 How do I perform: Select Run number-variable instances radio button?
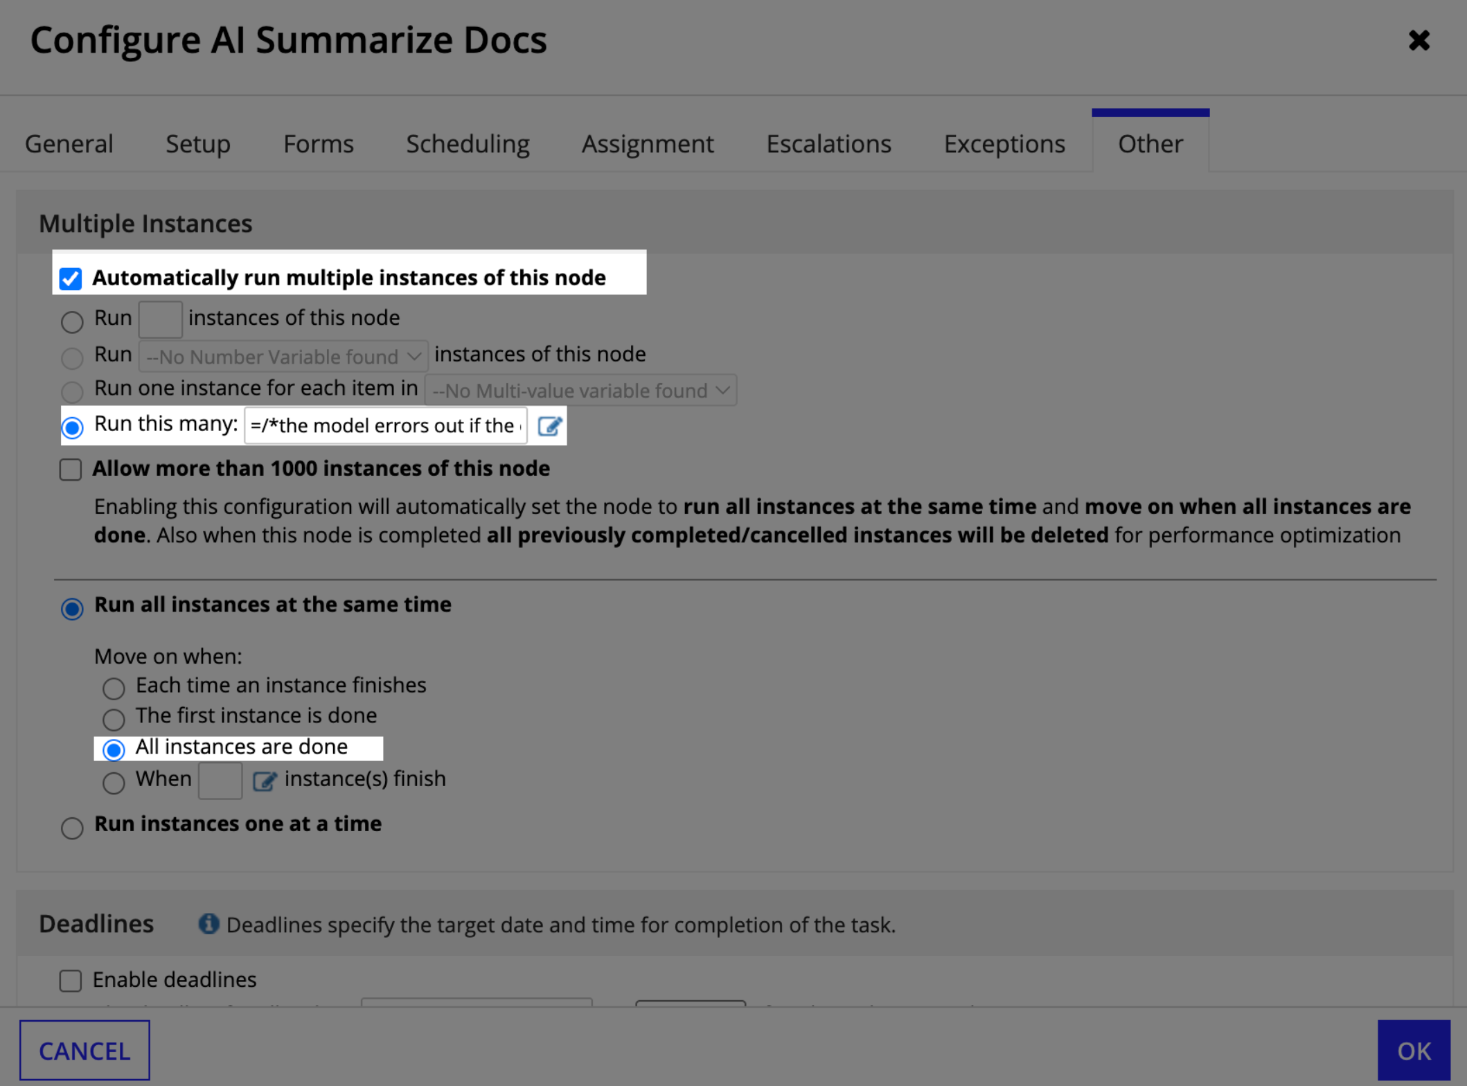pos(72,357)
